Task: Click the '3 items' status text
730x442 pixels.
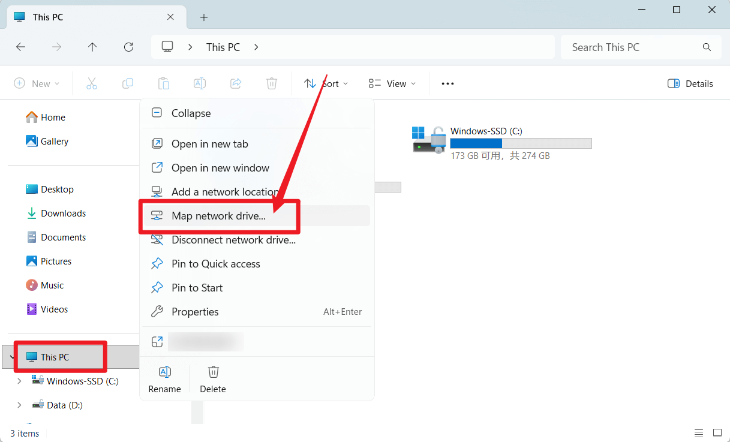Action: point(25,433)
